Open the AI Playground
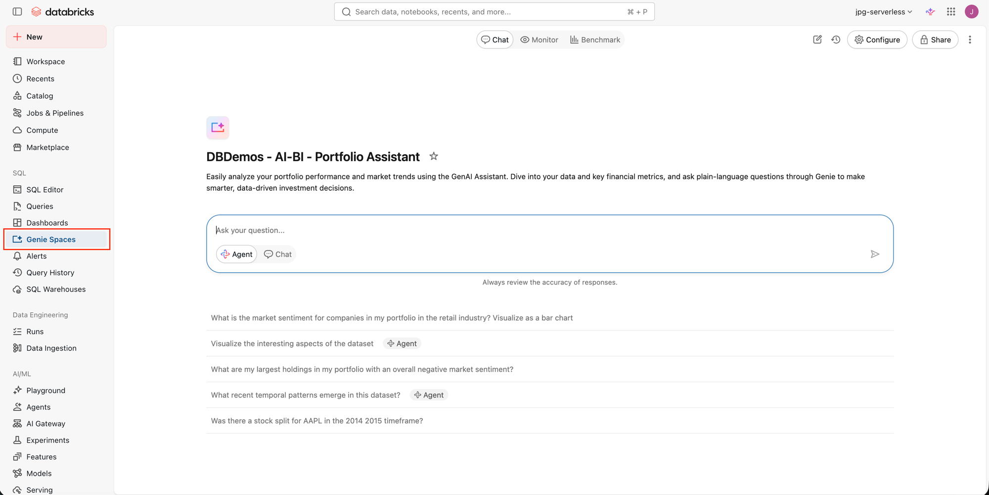989x495 pixels. coord(56,390)
